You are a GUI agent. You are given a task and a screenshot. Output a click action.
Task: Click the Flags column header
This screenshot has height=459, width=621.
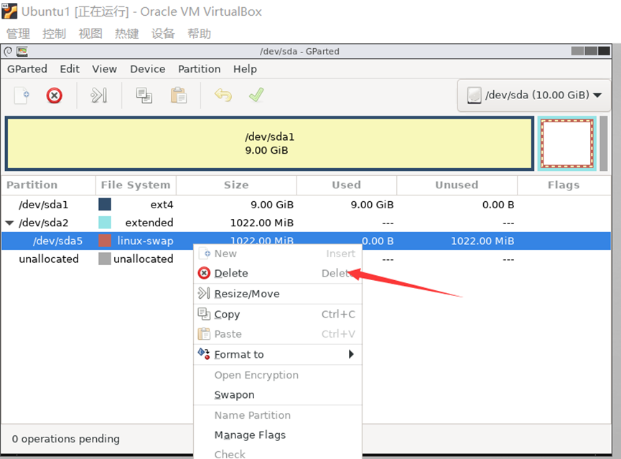[x=564, y=185]
